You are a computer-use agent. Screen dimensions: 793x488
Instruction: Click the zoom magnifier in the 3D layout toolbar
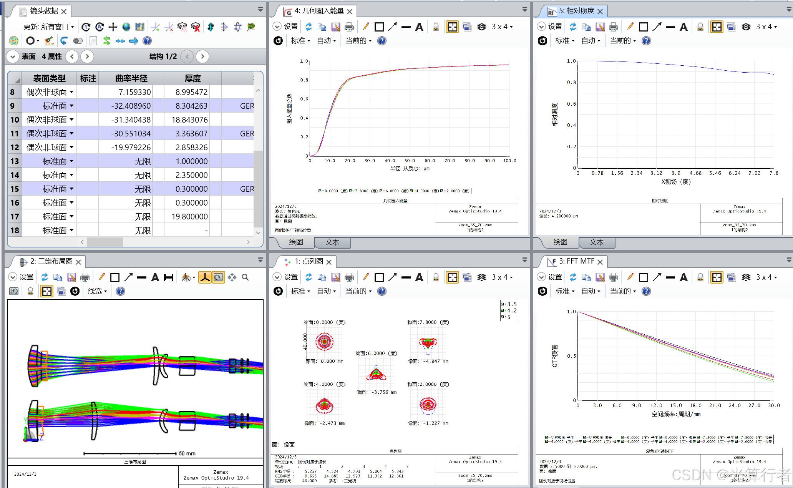click(x=245, y=277)
